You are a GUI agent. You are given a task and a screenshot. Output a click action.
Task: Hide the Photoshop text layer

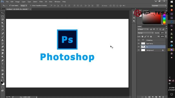point(139,40)
